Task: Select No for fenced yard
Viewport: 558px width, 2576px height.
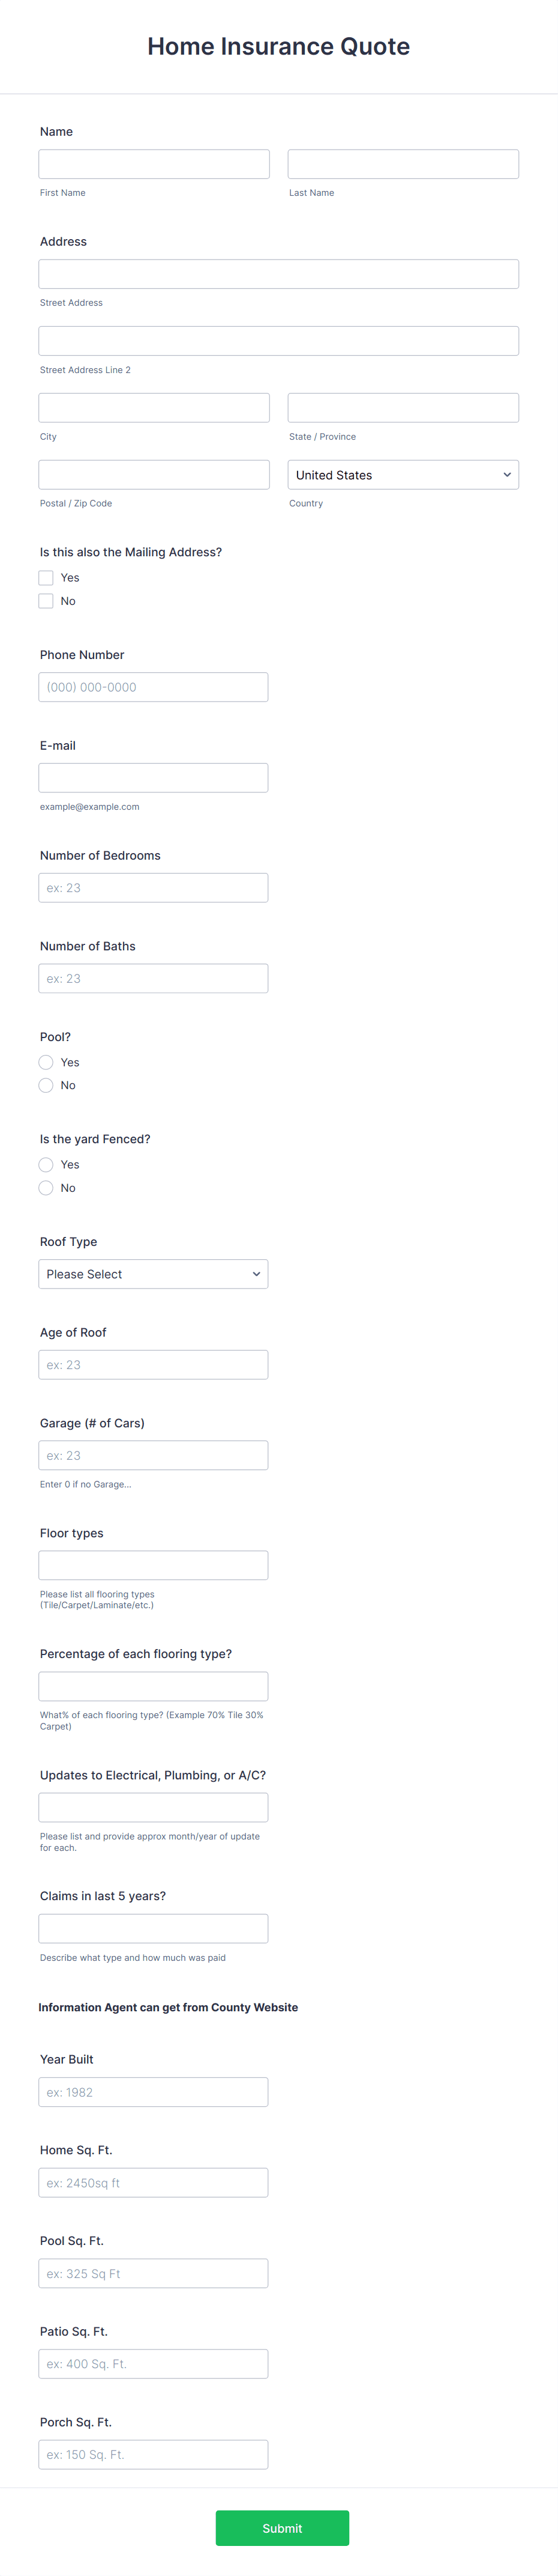Action: pos(46,1187)
